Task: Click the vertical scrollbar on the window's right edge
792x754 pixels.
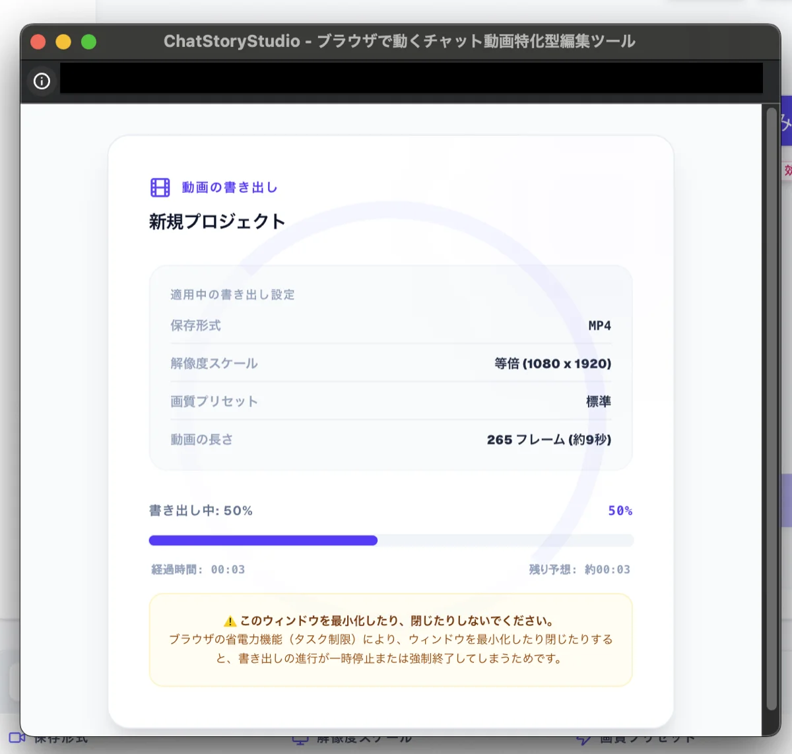Action: pyautogui.click(x=772, y=409)
